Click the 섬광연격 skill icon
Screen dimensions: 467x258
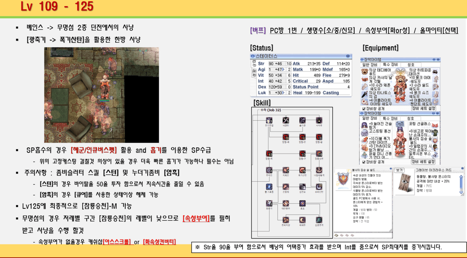(319, 220)
